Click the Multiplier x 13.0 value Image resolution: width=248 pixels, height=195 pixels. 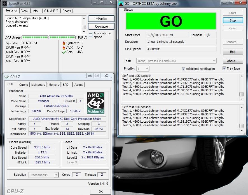[x=42, y=152]
